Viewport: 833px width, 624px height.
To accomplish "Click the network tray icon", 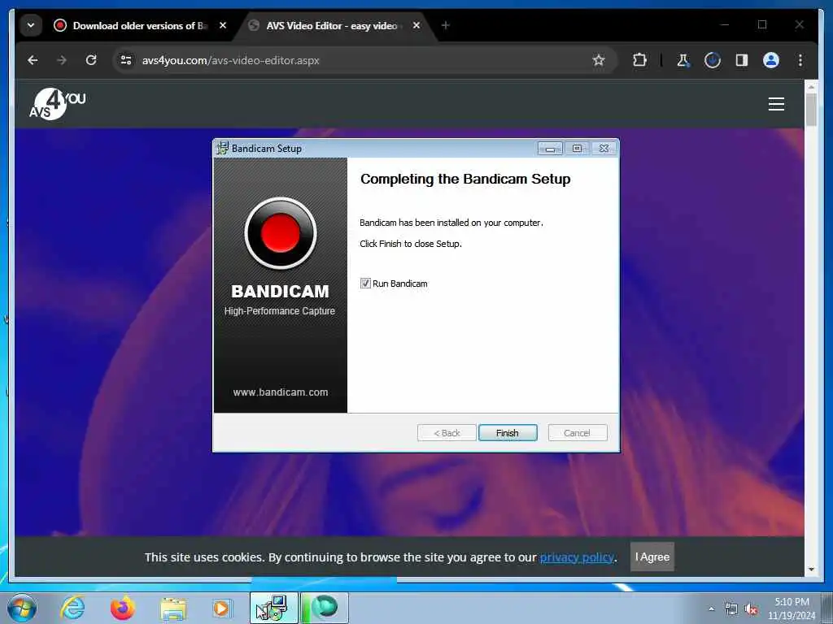I will 731,609.
